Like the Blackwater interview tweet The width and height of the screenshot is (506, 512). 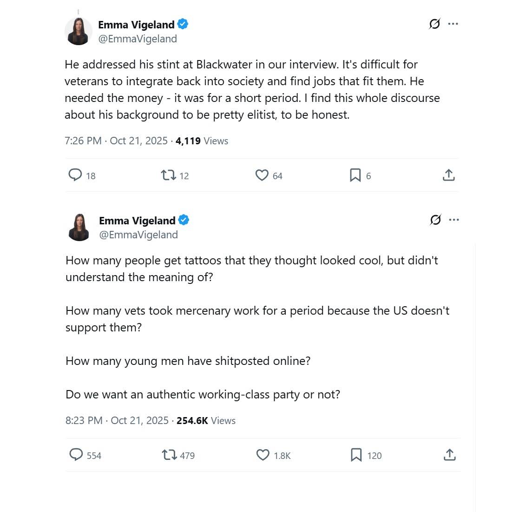point(262,175)
